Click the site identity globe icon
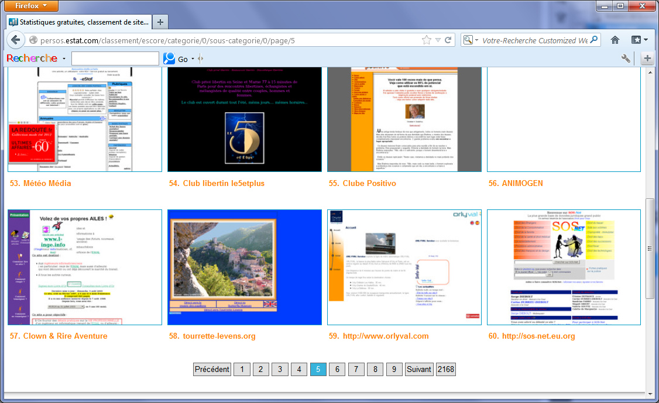The width and height of the screenshot is (659, 403). click(x=33, y=40)
